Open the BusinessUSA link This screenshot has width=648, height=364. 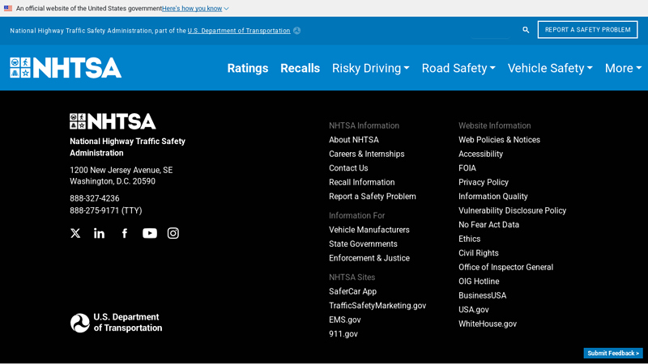[x=482, y=295]
